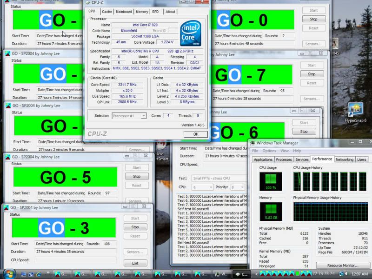Open the Priority dropdown in the SP2004 window
The image size is (372, 279).
[237, 187]
